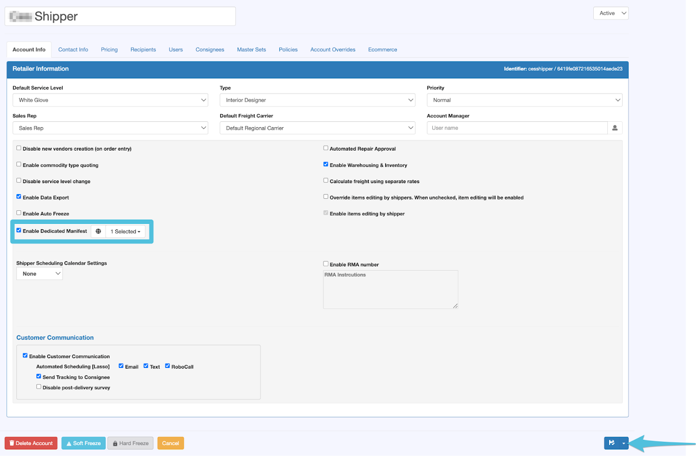Click the Retailer Information header text
The height and width of the screenshot is (456, 696).
click(x=41, y=69)
